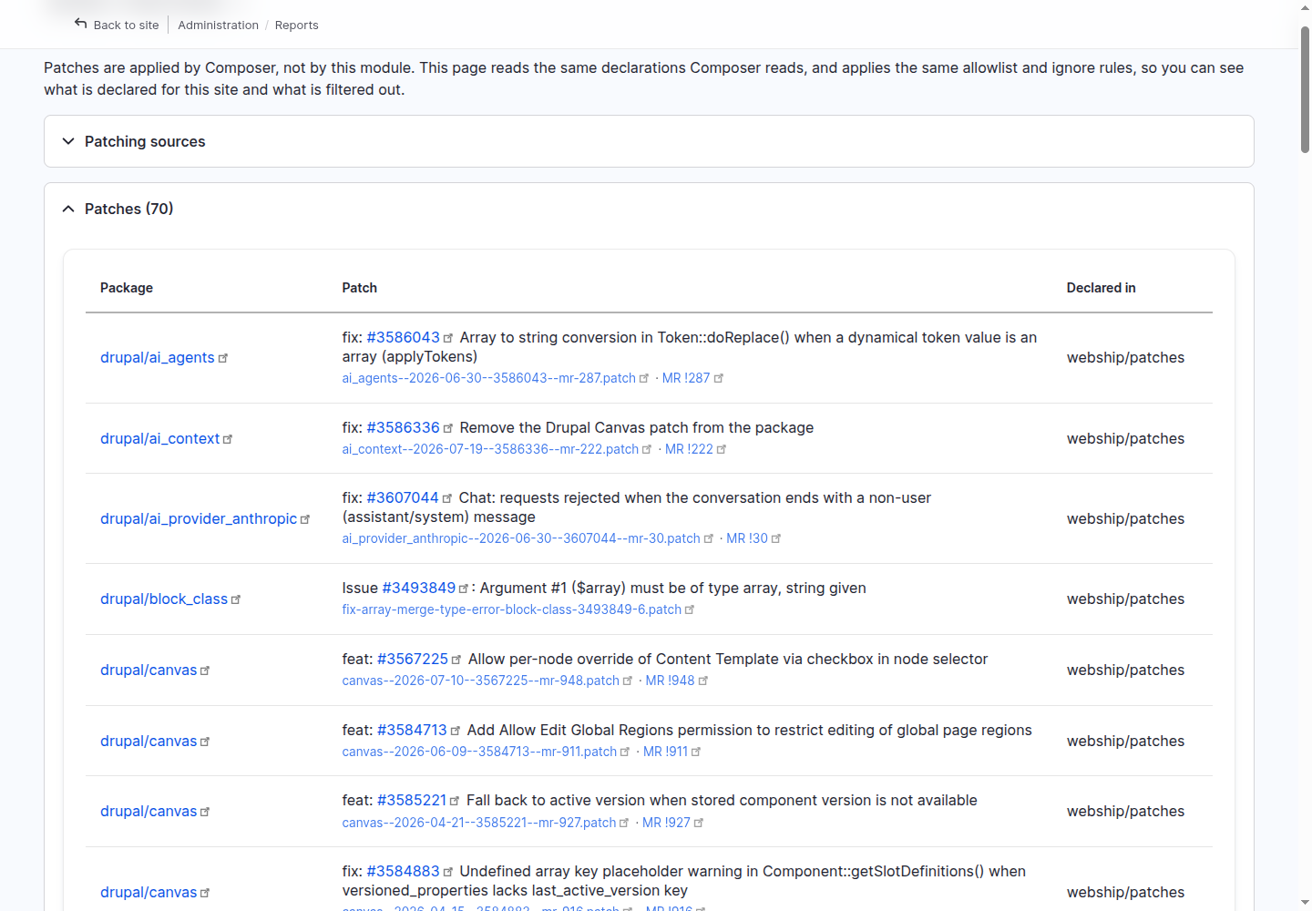This screenshot has height=911, width=1312.
Task: Click the Back to site arrow icon
Action: (x=81, y=24)
